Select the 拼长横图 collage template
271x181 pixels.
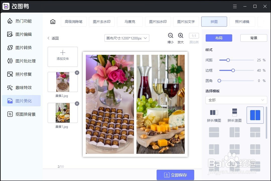214,115
